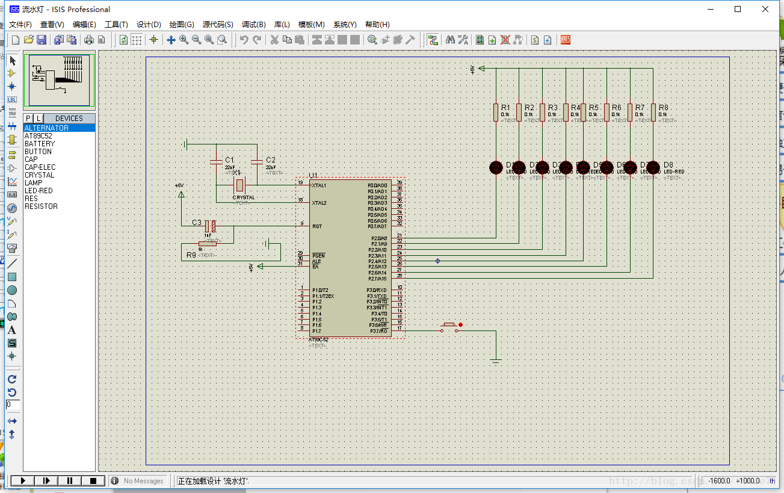The width and height of the screenshot is (784, 493).
Task: Select BUTTON in the devices list
Action: [x=59, y=152]
